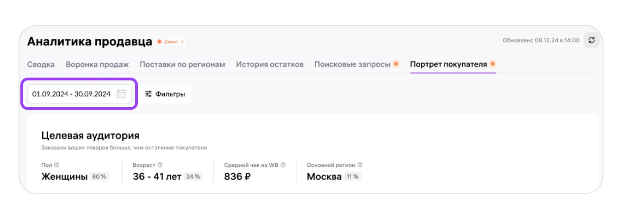Click the refresh data icon

pyautogui.click(x=591, y=41)
